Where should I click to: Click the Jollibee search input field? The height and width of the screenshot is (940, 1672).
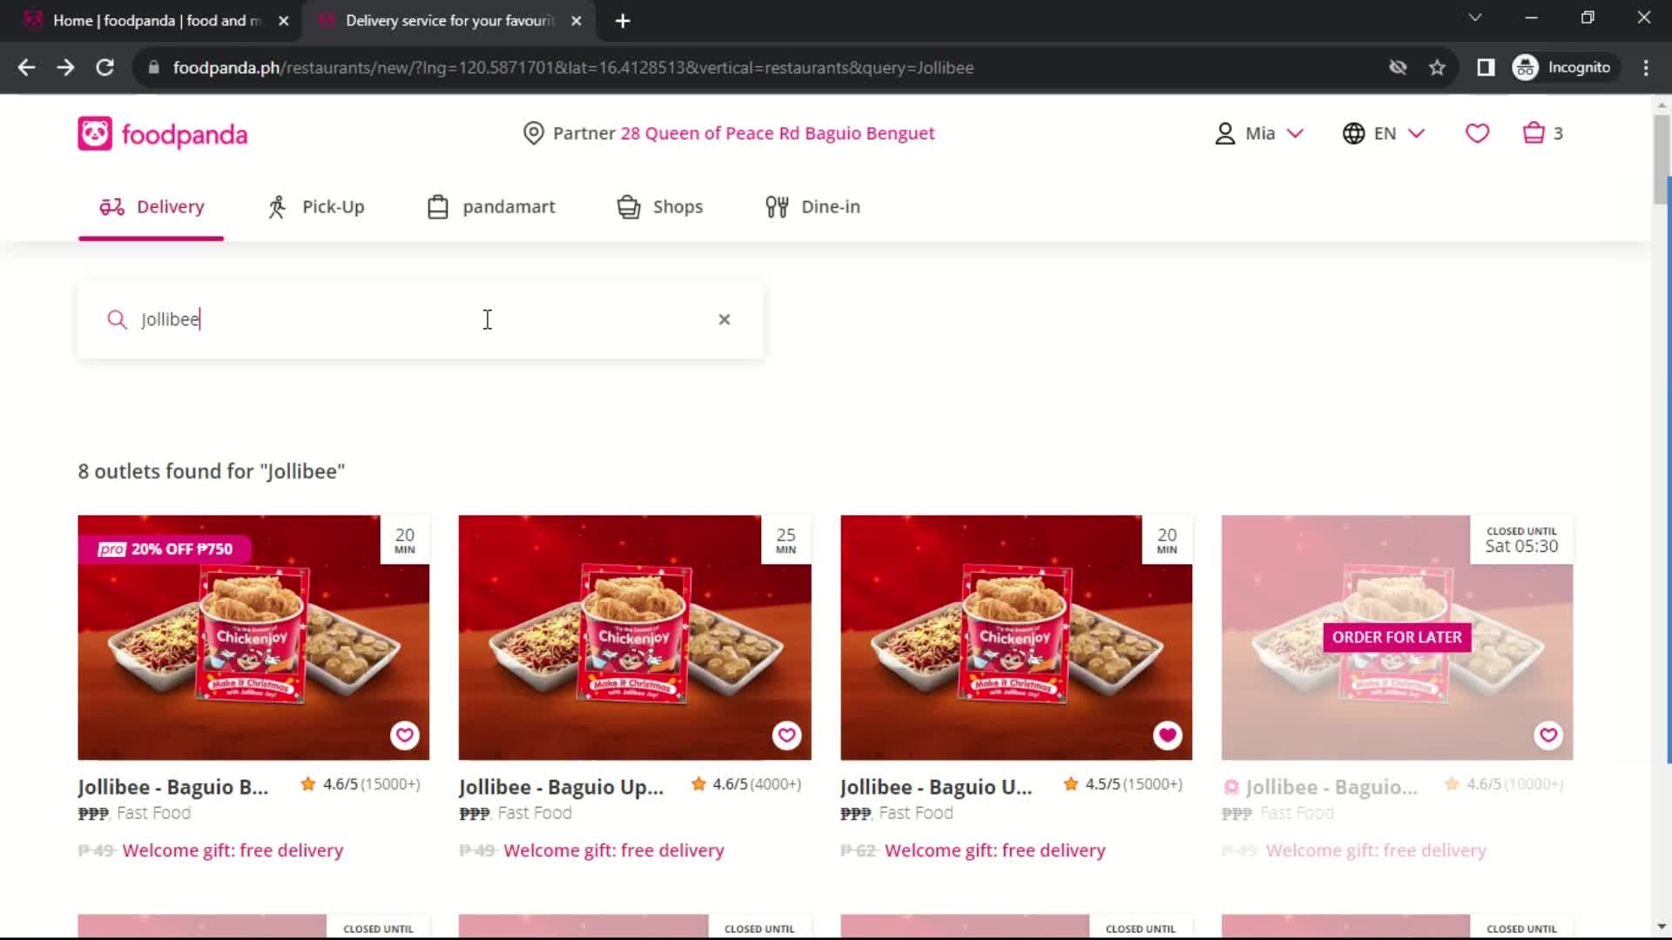pos(421,319)
